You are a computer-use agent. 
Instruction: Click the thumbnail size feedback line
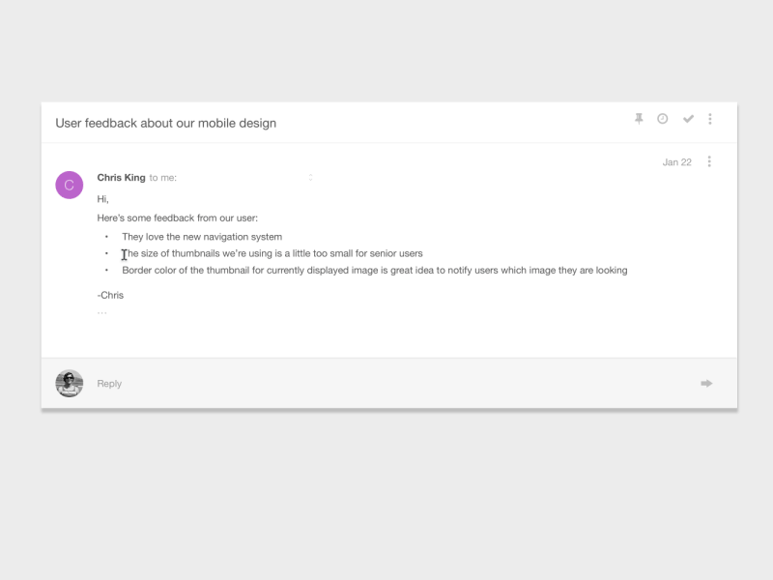pyautogui.click(x=271, y=253)
